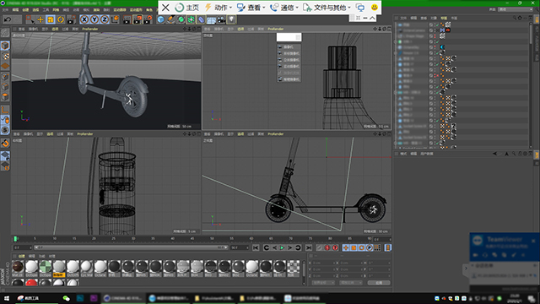Viewport: 540px width, 304px height.
Task: Open TeamViewer 文件与其他 dropdown menu
Action: (327, 8)
